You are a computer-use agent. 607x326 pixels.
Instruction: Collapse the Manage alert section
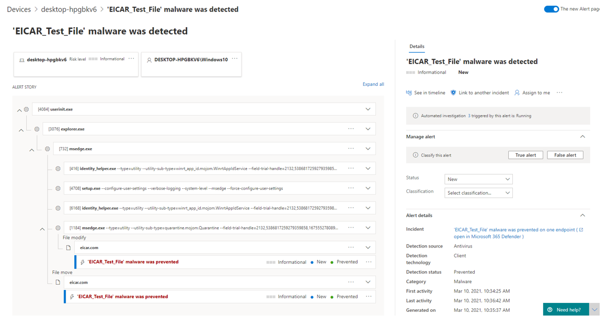(x=582, y=137)
